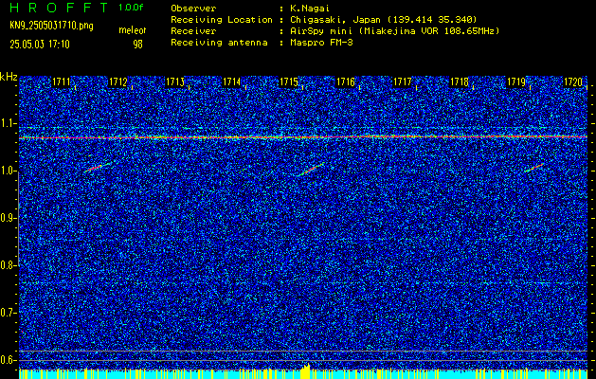Click the version label 1.0.0f
Image resolution: width=596 pixels, height=379 pixels.
(131, 8)
